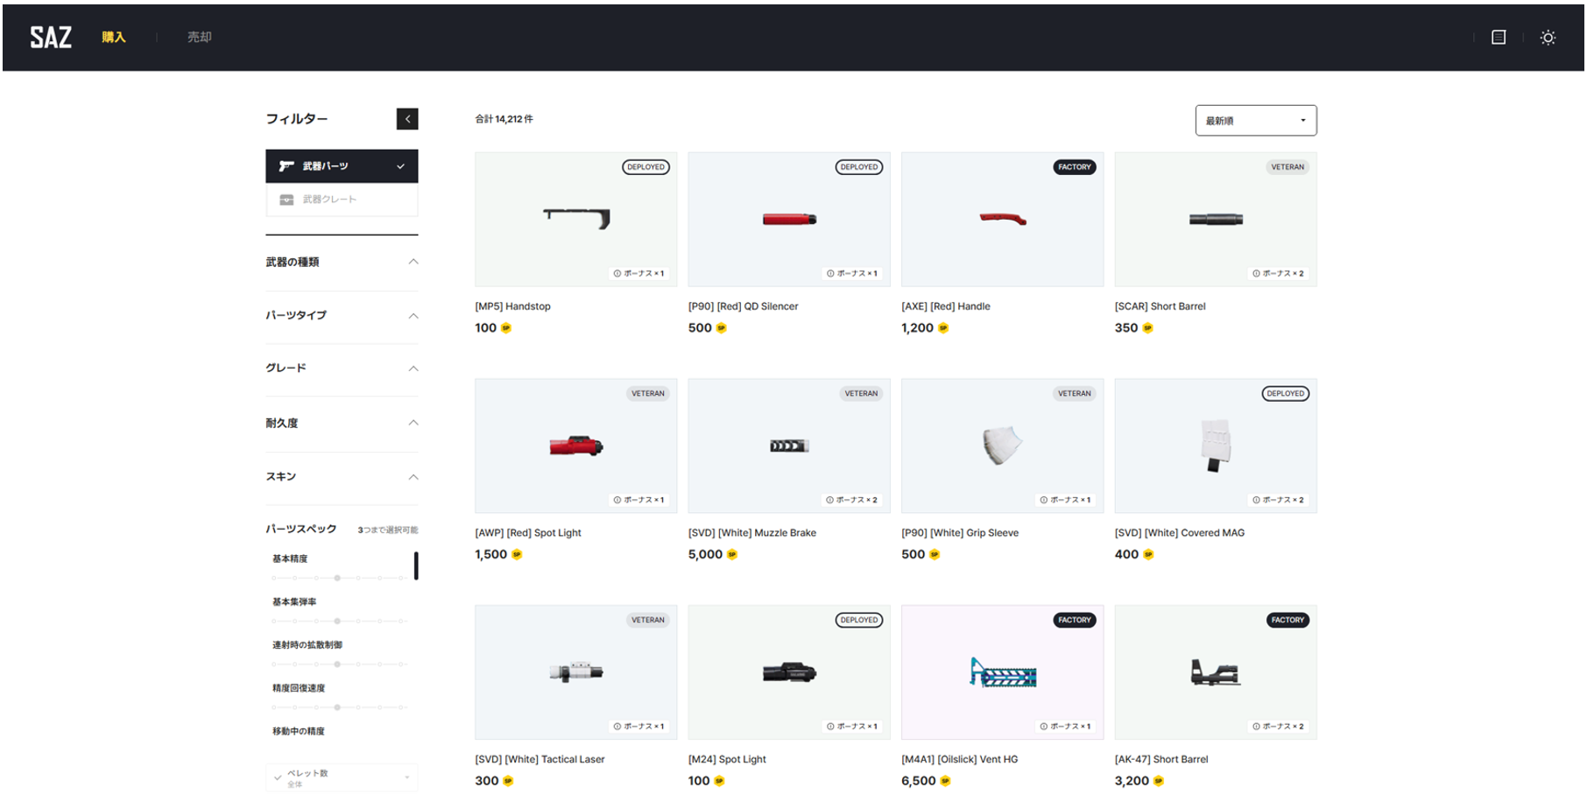Open the [AWP] [Red] Spot Light thumbnail
The width and height of the screenshot is (1587, 794).
click(x=575, y=446)
